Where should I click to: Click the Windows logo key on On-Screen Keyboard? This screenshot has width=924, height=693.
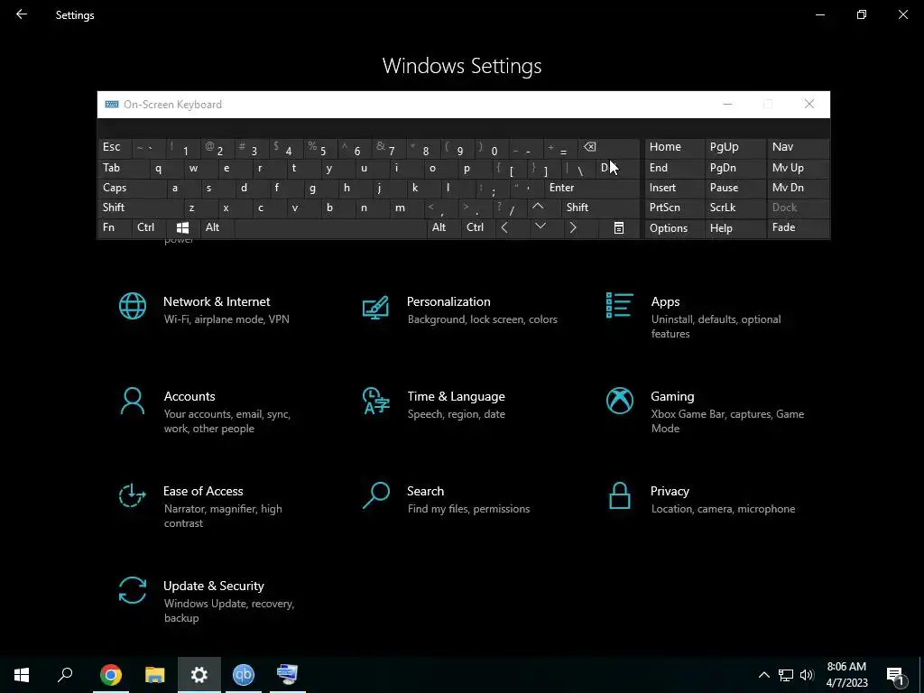click(182, 227)
